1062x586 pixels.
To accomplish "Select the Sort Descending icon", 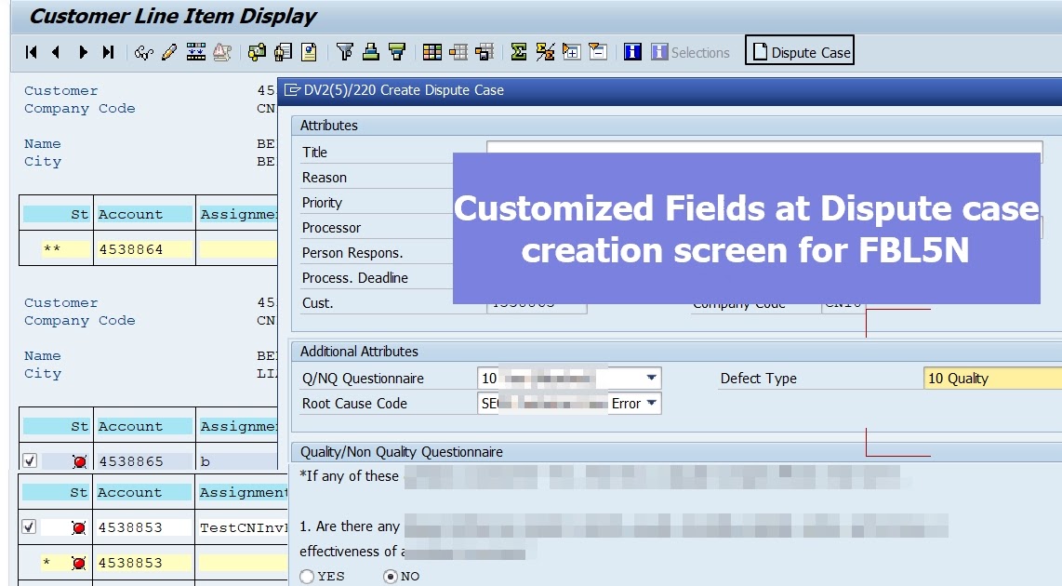I will (x=398, y=52).
